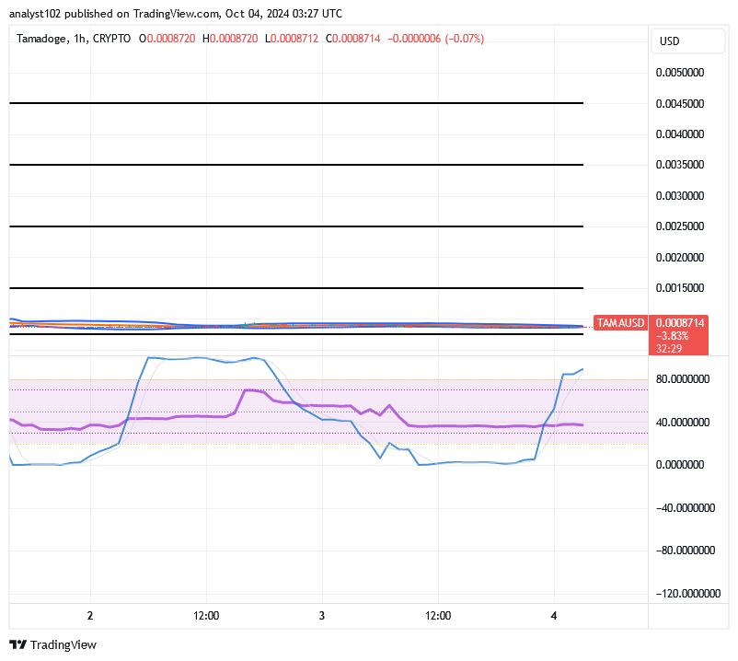Click the 0.0035000 price axis label

[x=680, y=165]
